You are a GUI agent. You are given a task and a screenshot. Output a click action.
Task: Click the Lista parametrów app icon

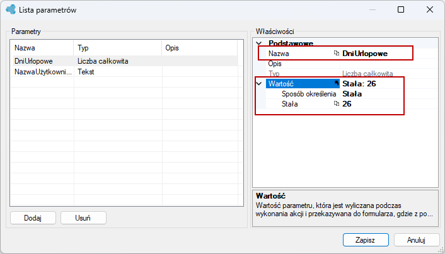(11, 9)
